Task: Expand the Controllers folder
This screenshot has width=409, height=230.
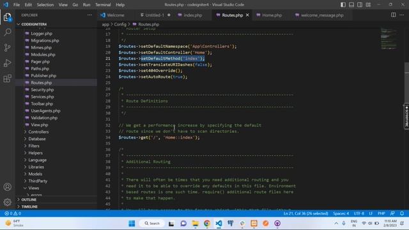Action: click(x=38, y=132)
